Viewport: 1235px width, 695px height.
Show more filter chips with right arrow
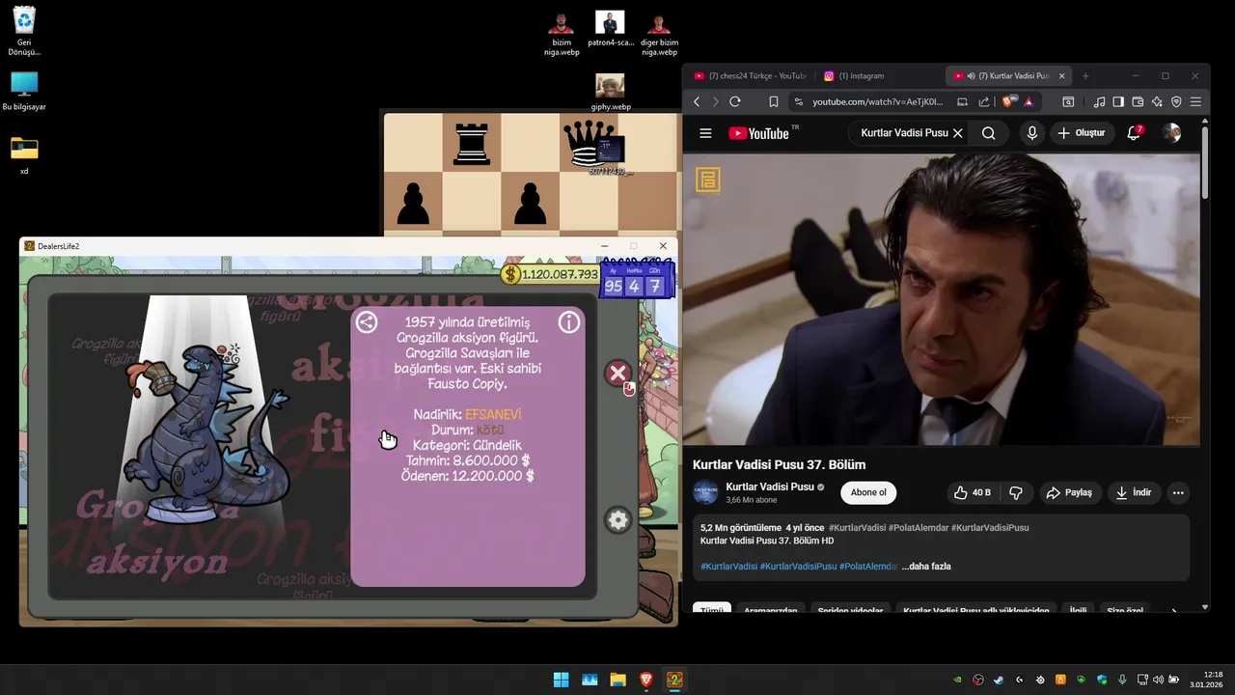coord(1174,611)
